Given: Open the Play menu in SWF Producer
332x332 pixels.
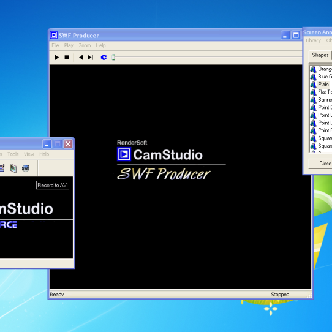Looking at the screenshot, I should (69, 45).
